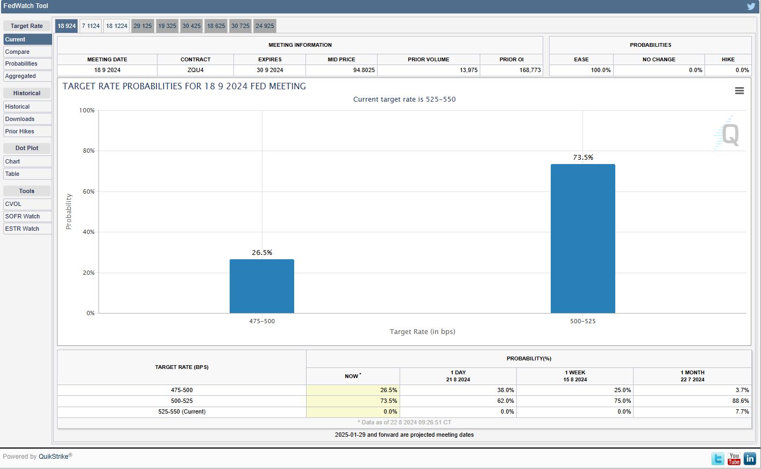Click the Target Rate sidebar section header
Image resolution: width=761 pixels, height=469 pixels.
(27, 26)
